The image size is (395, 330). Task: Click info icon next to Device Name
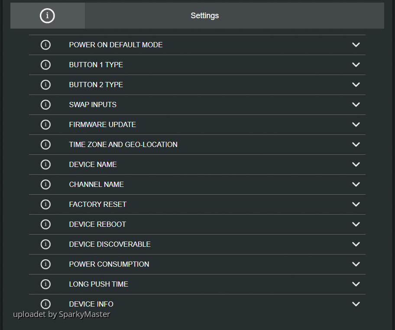click(x=45, y=164)
